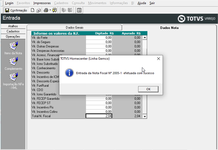Click the 'Vlr. Conhecimento' row label
The height and width of the screenshot is (150, 218).
tap(44, 68)
